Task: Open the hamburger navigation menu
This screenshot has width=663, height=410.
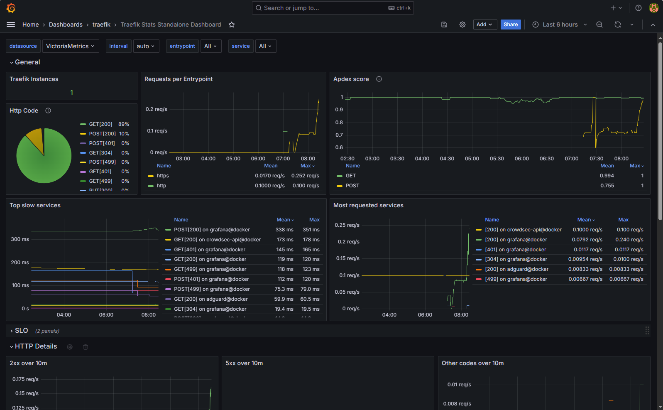Action: 11,25
